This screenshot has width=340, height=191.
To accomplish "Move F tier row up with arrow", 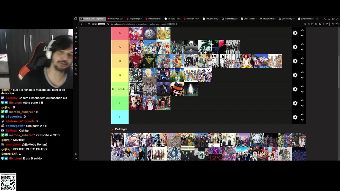I will tap(302, 114).
